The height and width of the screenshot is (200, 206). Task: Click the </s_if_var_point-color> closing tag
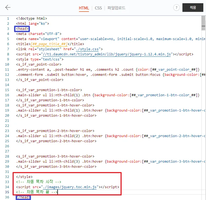pyautogui.click(x=40, y=80)
